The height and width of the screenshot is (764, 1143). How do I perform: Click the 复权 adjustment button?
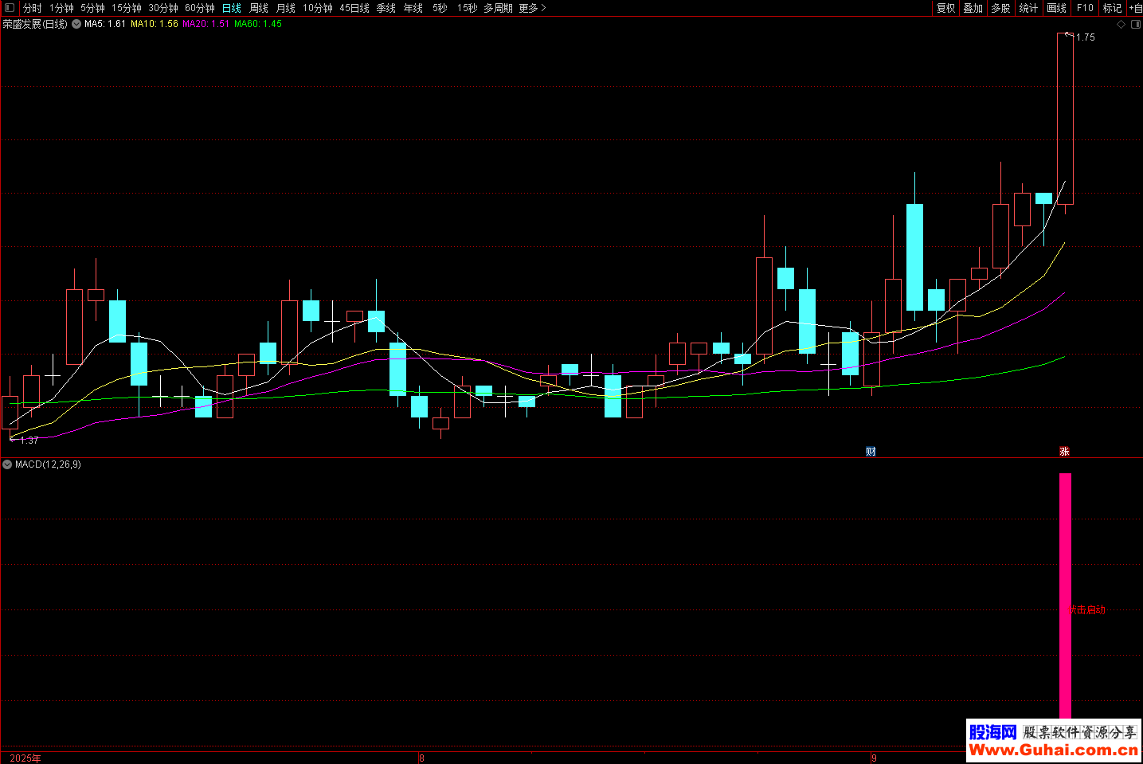pos(945,8)
